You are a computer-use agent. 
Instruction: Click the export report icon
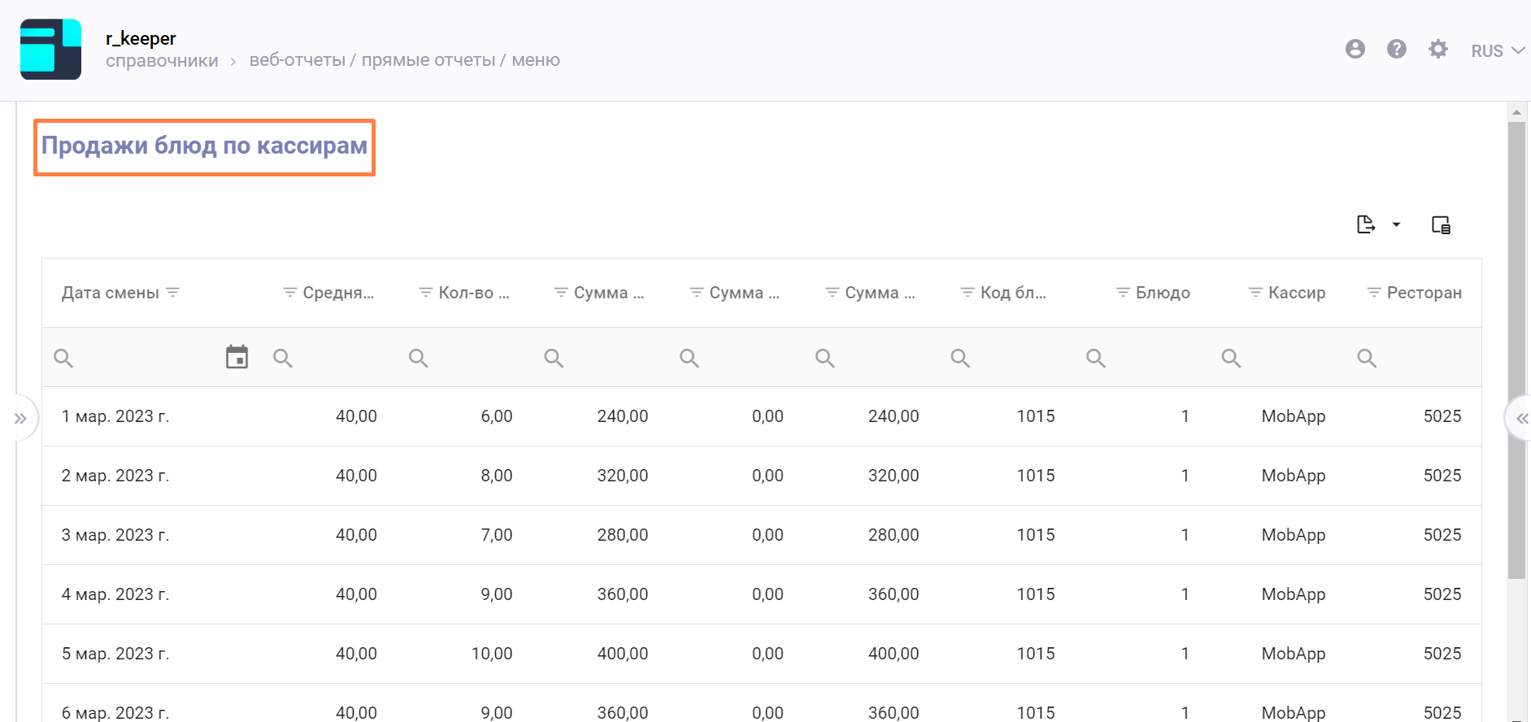(x=1366, y=224)
